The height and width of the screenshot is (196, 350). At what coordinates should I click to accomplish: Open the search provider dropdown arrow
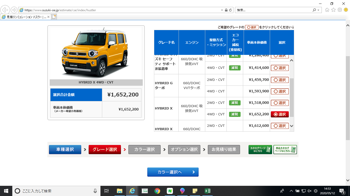coord(318,10)
